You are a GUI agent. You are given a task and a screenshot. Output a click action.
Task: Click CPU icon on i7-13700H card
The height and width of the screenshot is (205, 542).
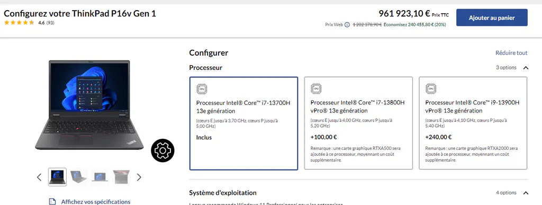click(x=202, y=88)
